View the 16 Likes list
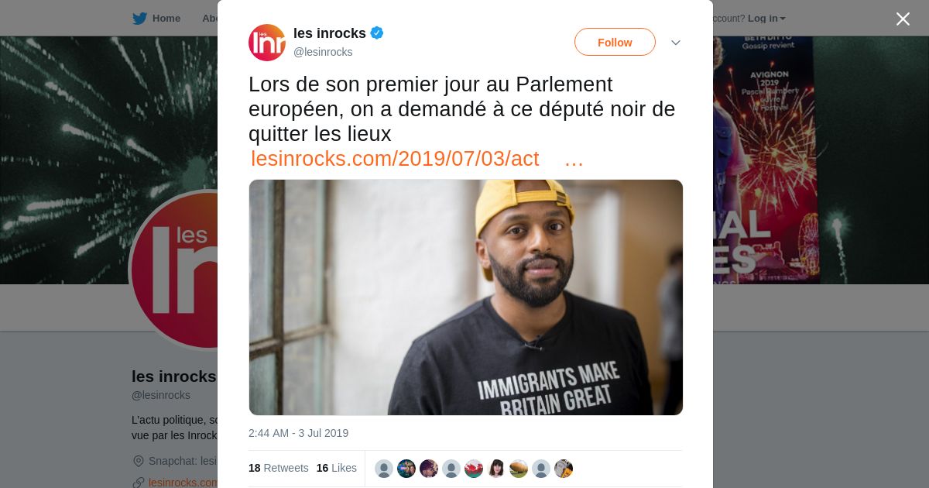Image resolution: width=929 pixels, height=488 pixels. [x=337, y=468]
